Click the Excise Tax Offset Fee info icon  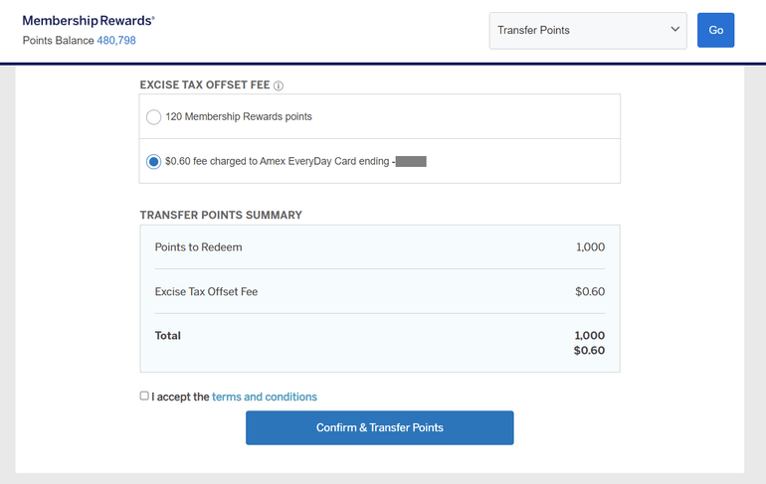tap(279, 86)
